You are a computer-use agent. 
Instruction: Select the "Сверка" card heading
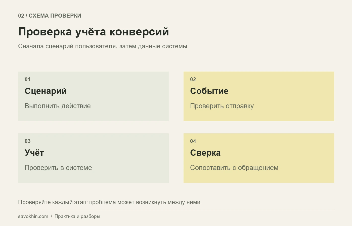click(205, 153)
